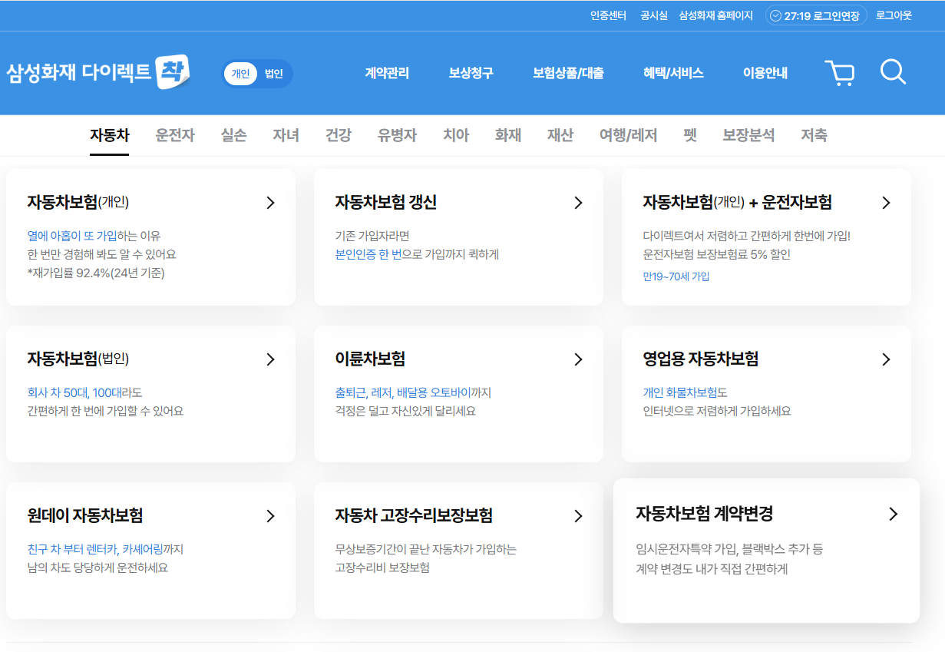Image resolution: width=945 pixels, height=652 pixels.
Task: Click text 친구 차 부터 렌터카, 카셰어링까지
Action: 105,549
